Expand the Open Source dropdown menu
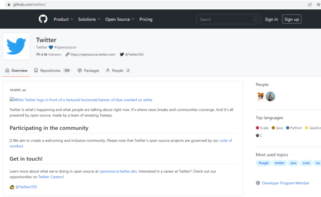The image size is (321, 197). (120, 19)
